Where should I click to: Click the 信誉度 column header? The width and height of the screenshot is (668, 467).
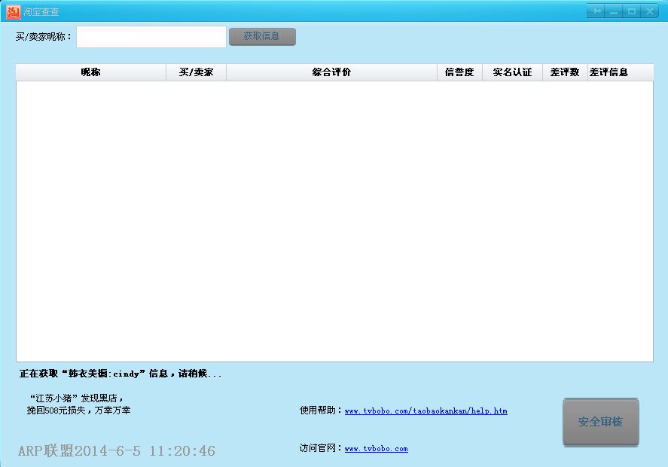coord(459,72)
